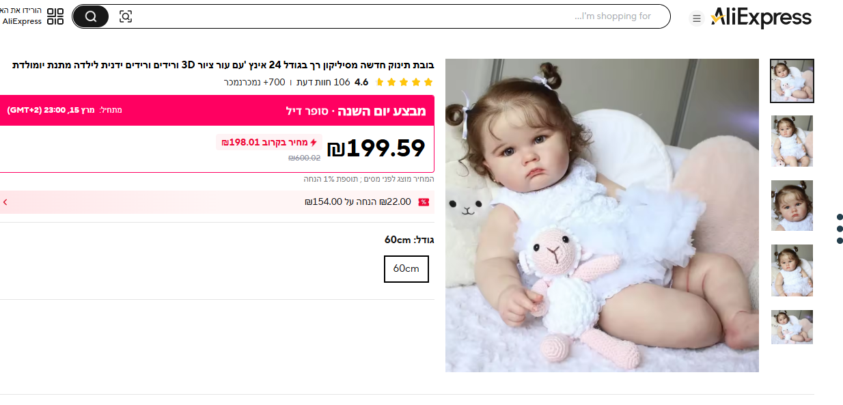
Task: Select the 60cm size option
Action: click(x=406, y=269)
